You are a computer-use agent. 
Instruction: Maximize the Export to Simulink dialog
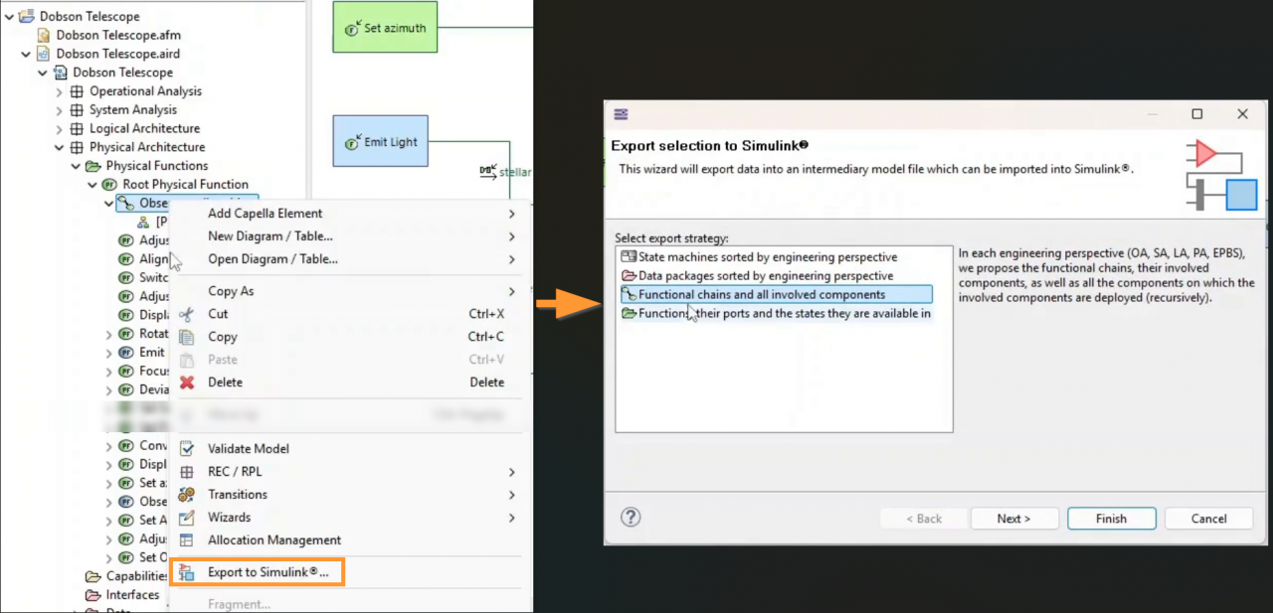click(x=1197, y=114)
